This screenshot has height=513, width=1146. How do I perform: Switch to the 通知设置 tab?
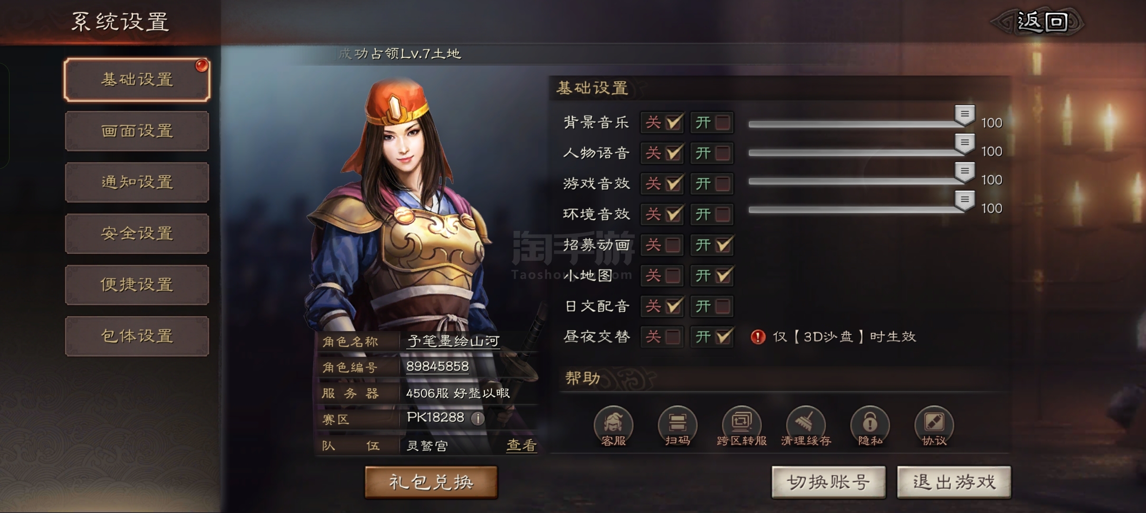[137, 182]
